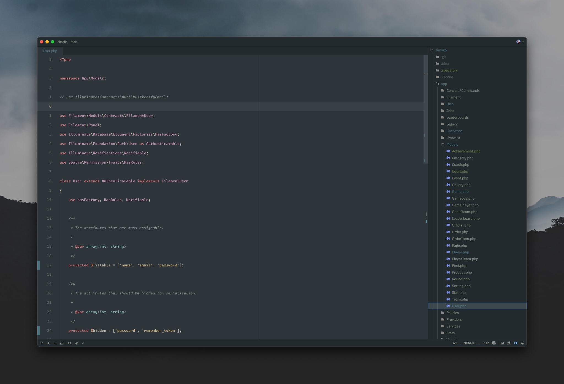
Task: Click the zimsko project name in title bar
Action: (x=63, y=42)
